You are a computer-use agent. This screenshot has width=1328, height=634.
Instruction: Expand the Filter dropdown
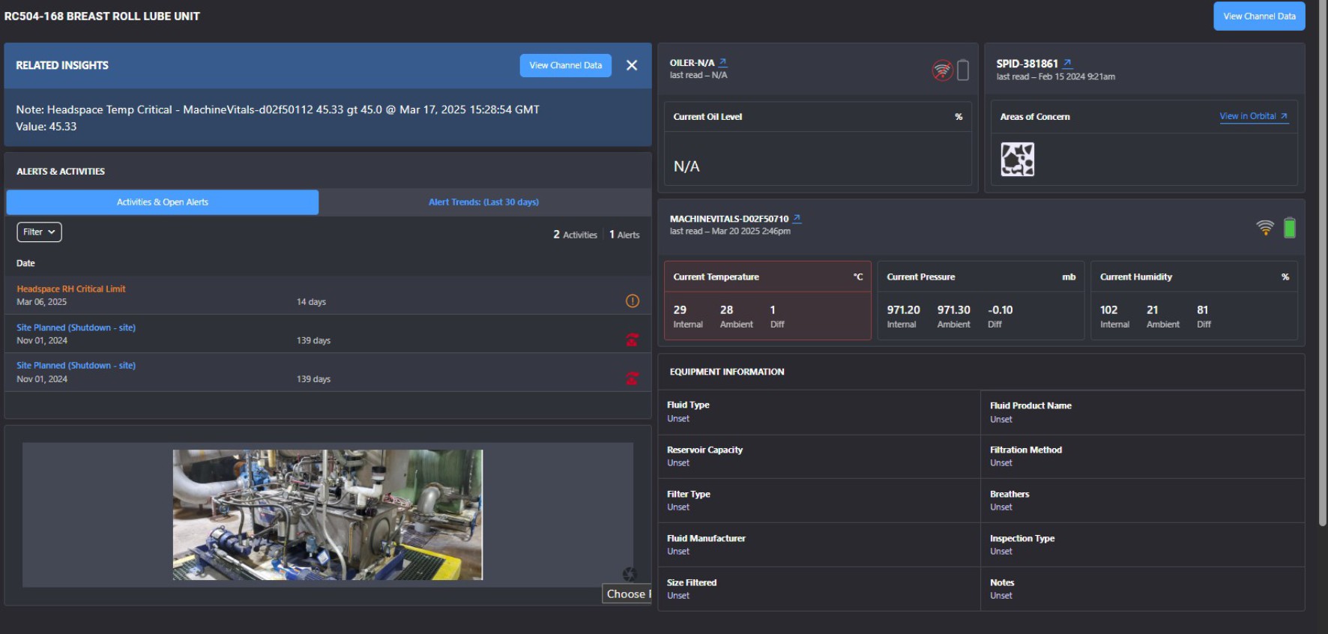click(x=39, y=232)
